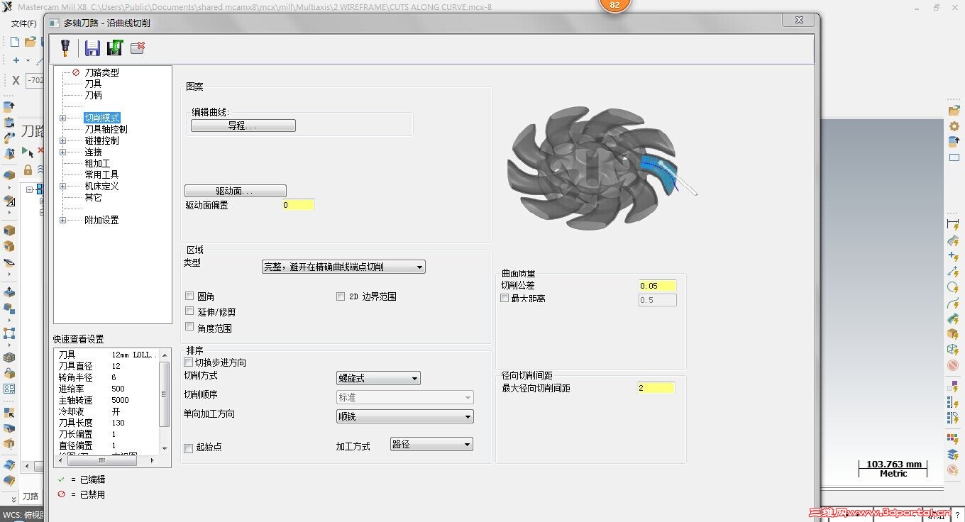Image resolution: width=965 pixels, height=522 pixels.
Task: Enable the 圆角 checkbox
Action: tap(189, 296)
